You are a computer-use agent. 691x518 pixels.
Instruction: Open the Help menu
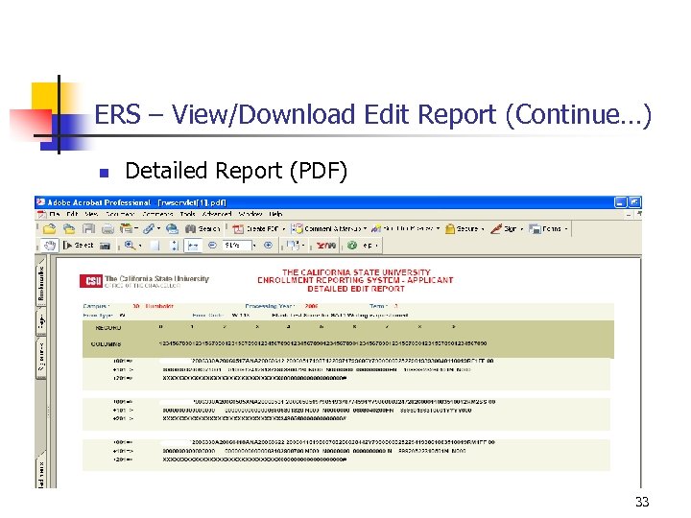click(x=275, y=214)
